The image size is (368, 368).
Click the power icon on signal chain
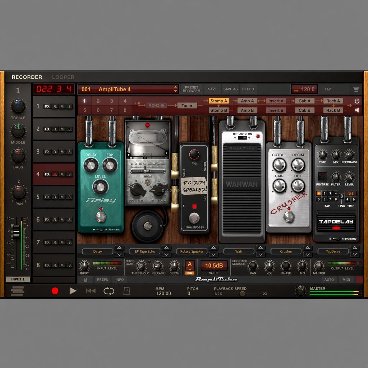tap(357, 101)
